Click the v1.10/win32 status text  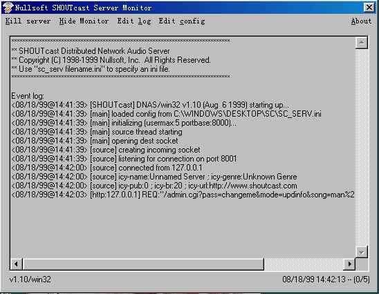point(30,280)
